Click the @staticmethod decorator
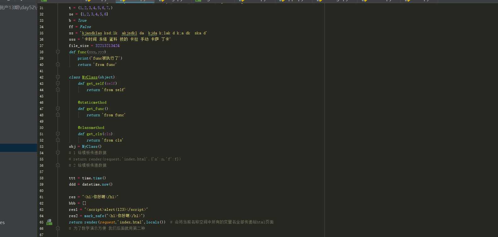The height and width of the screenshot is (237, 498). tap(92, 102)
